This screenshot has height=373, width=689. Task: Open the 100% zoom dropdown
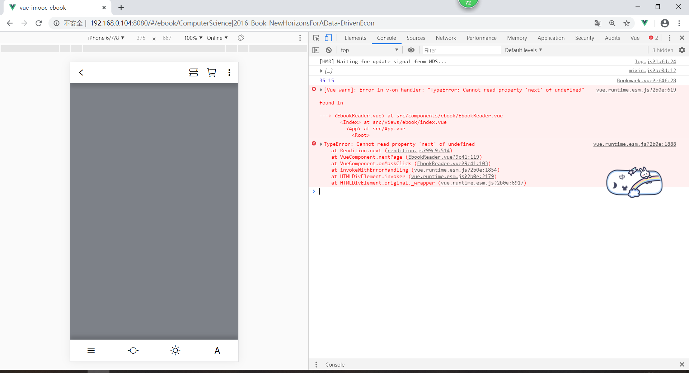click(193, 38)
